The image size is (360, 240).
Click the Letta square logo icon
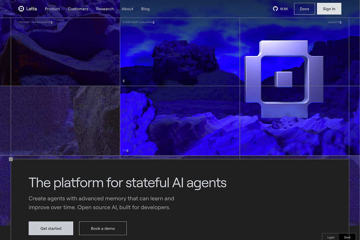point(21,9)
